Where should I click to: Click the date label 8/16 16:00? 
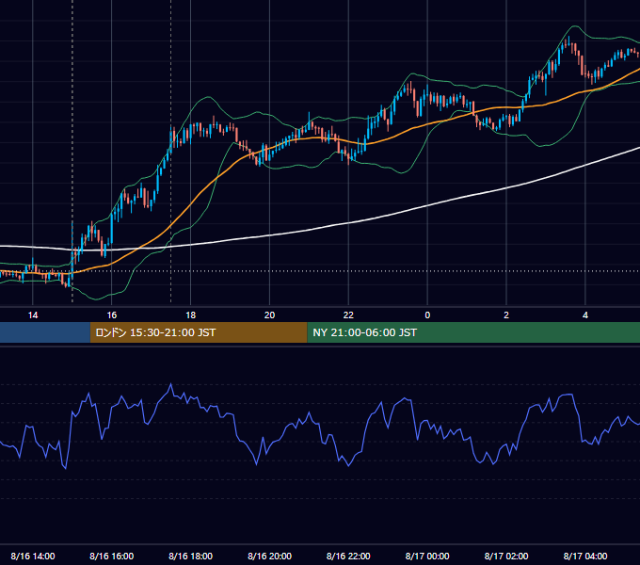[x=111, y=556]
